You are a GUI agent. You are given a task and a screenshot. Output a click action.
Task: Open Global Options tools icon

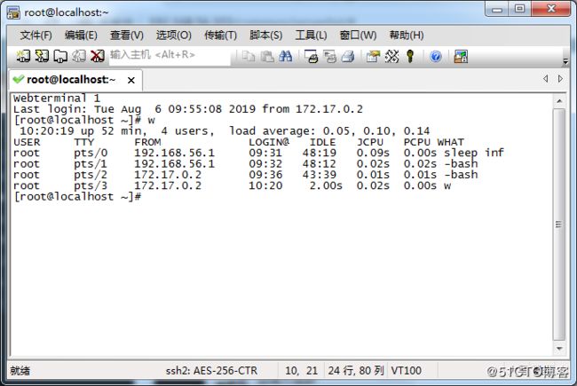391,56
